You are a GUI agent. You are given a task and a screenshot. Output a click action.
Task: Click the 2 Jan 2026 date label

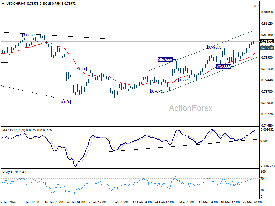tap(8, 202)
